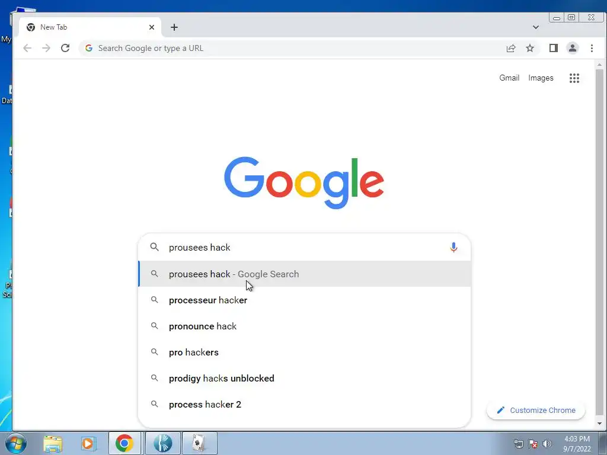Click the page scrollbar up arrow
Screen dimensions: 607x455
coord(599,65)
